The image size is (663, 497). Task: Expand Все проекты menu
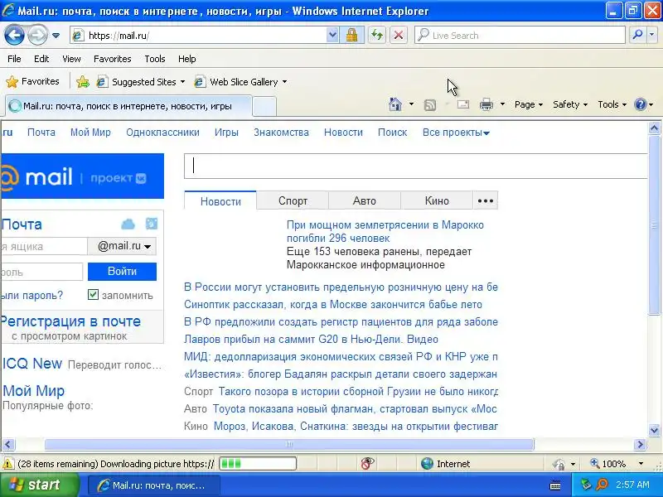[x=456, y=133]
